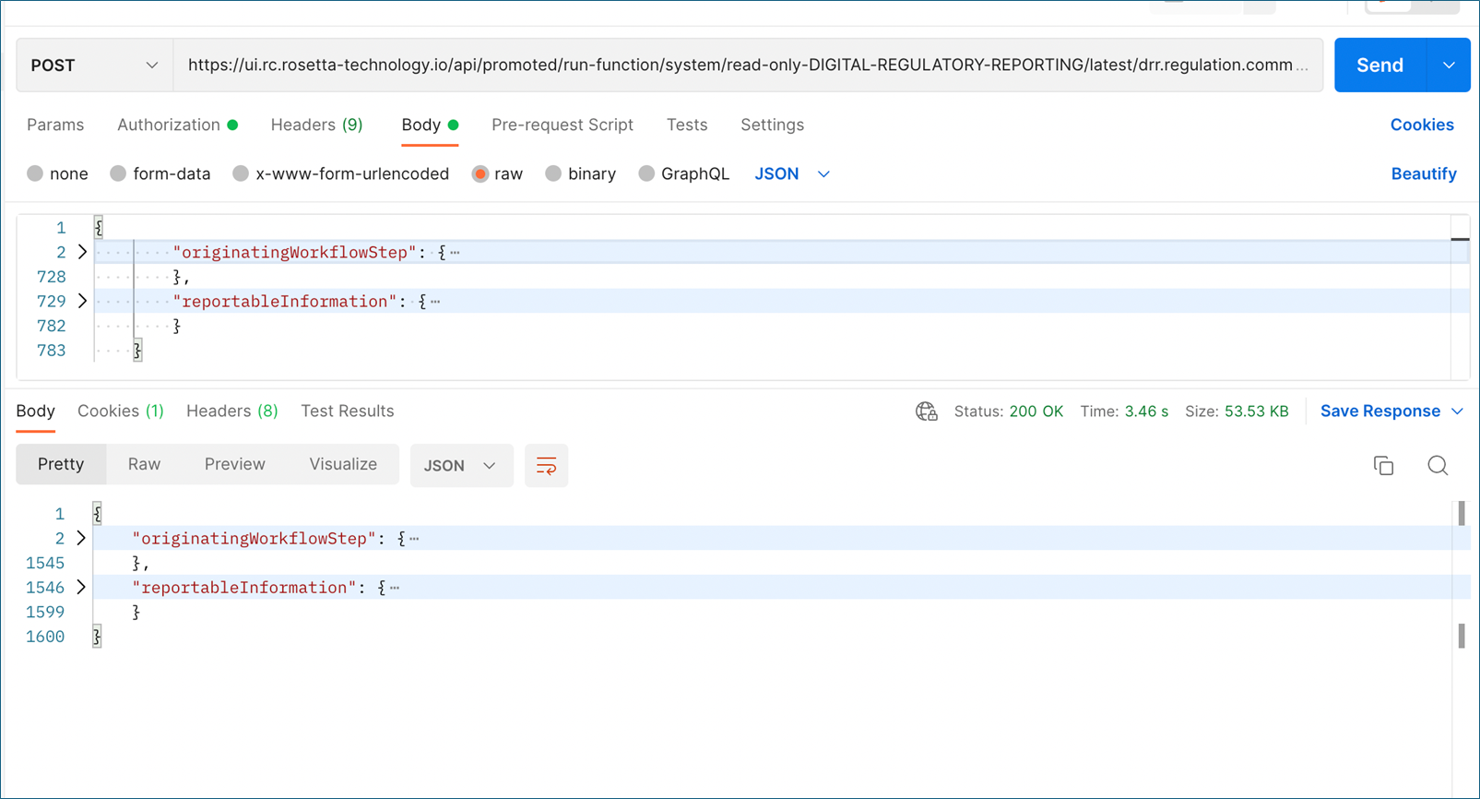1480x799 pixels.
Task: Switch the response view to Raw
Action: click(144, 464)
